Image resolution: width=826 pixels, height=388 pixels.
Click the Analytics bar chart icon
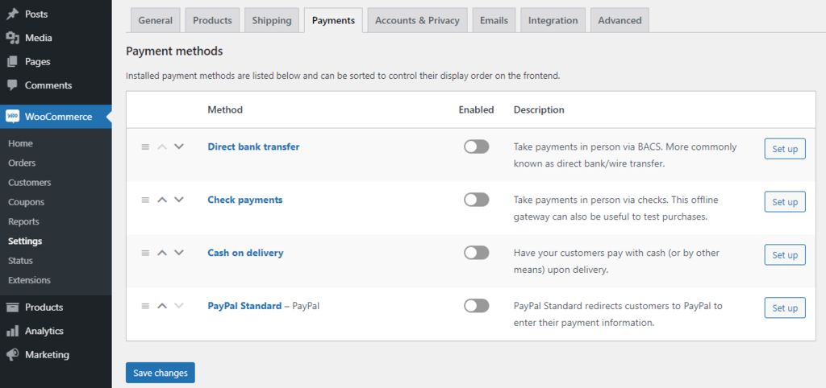coord(13,331)
